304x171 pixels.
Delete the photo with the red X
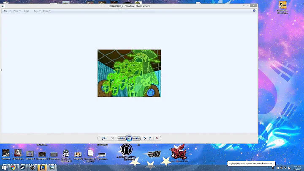[157, 138]
